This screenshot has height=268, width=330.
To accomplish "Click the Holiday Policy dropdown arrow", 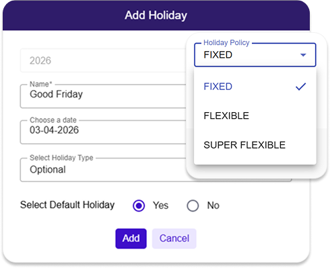I will (303, 55).
